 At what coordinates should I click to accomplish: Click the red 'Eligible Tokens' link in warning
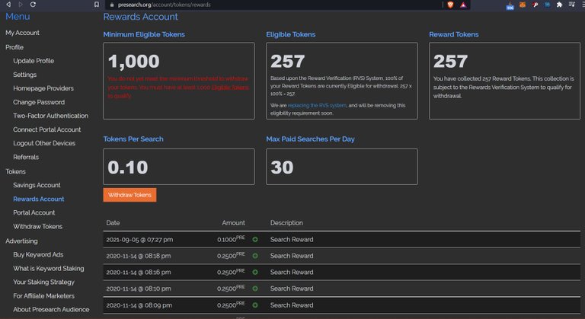click(x=230, y=88)
